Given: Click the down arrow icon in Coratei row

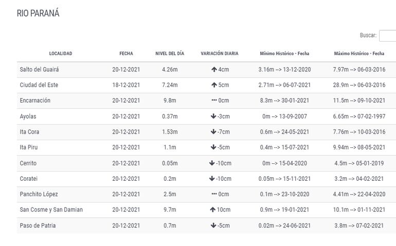Looking at the screenshot, I should [x=211, y=179].
